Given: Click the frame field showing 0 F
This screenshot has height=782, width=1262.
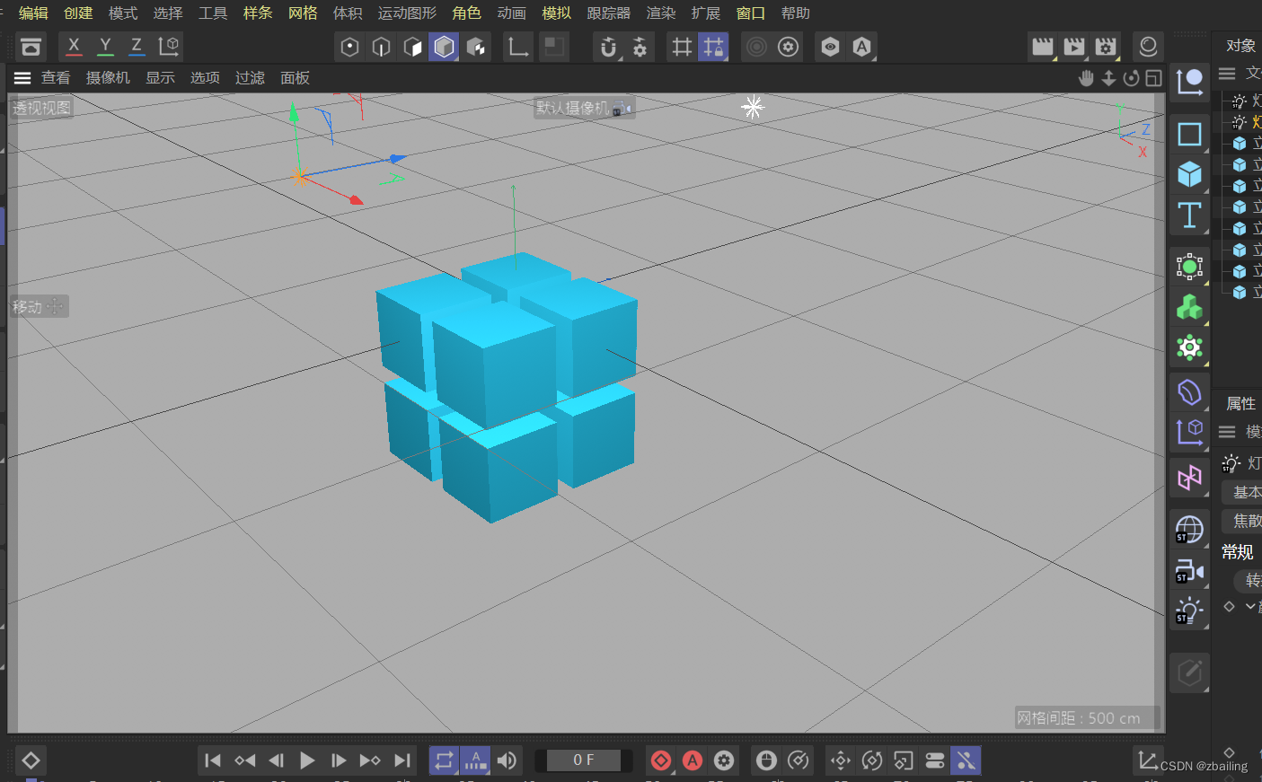Looking at the screenshot, I should coord(582,760).
